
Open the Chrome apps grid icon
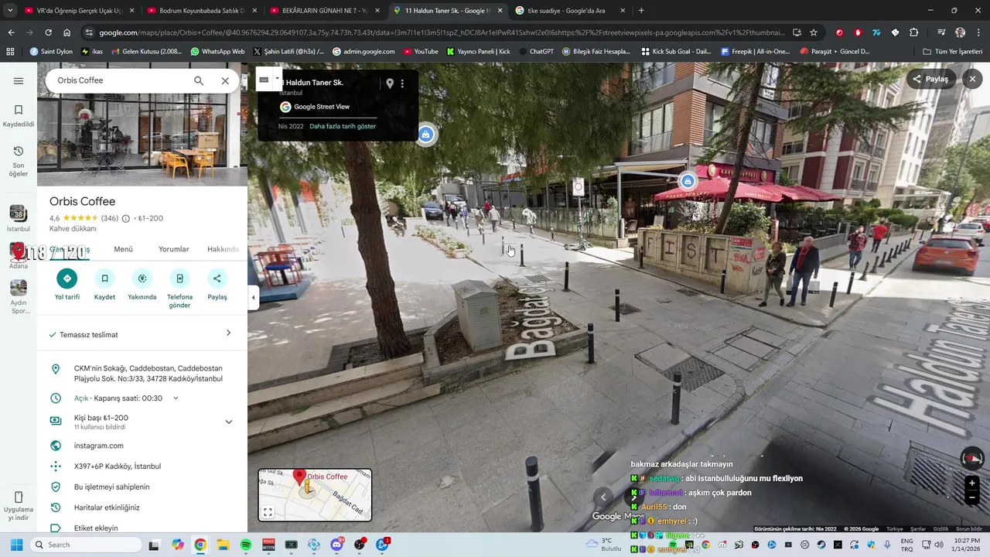point(10,52)
